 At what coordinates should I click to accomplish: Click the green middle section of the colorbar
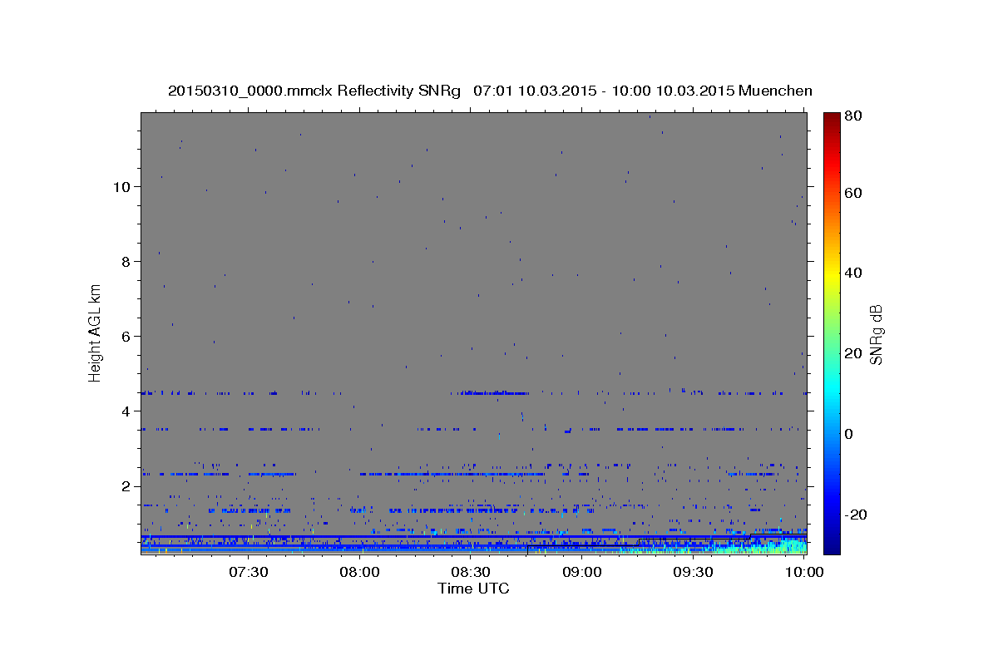(x=832, y=333)
